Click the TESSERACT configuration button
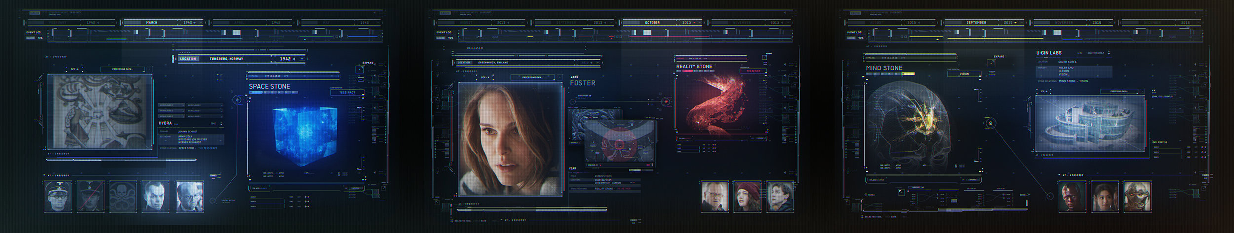The width and height of the screenshot is (1234, 233). pos(347,92)
